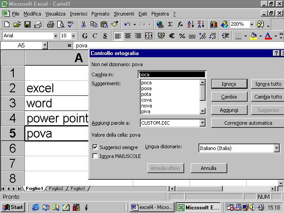This screenshot has width=284, height=213.
Task: Click the Annulla button
Action: (x=209, y=168)
